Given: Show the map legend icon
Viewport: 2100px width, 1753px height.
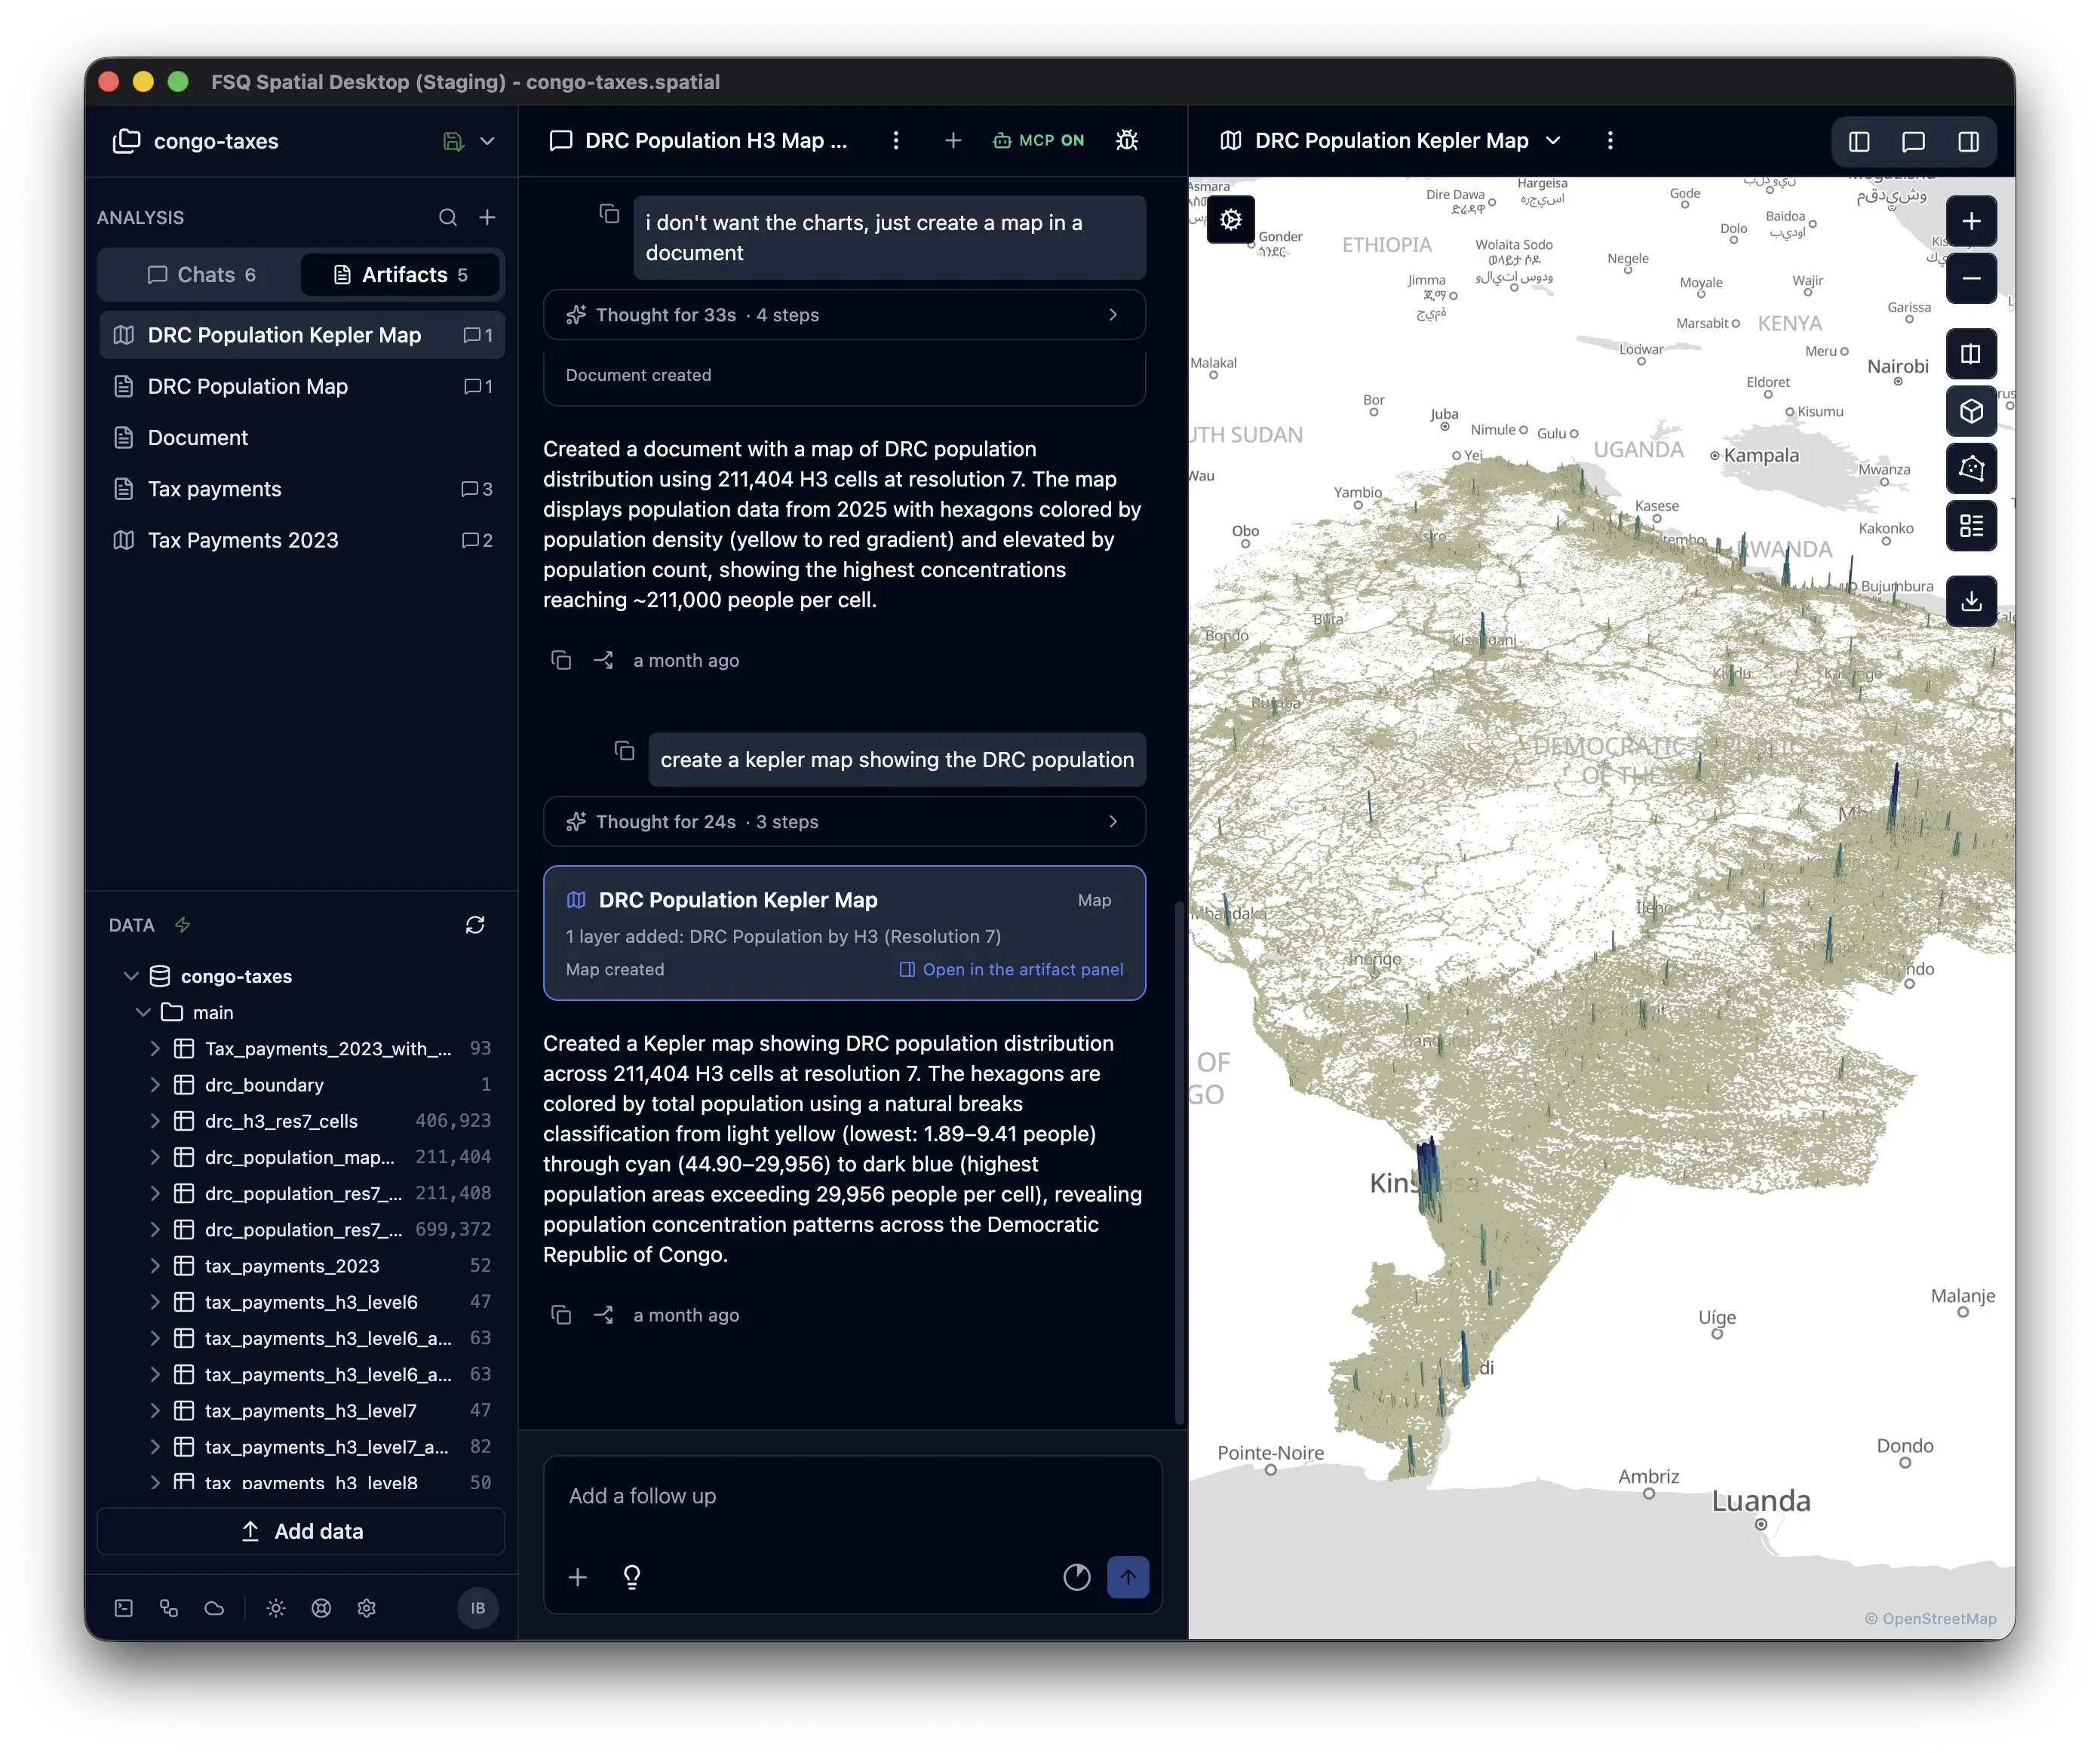Looking at the screenshot, I should point(1971,526).
